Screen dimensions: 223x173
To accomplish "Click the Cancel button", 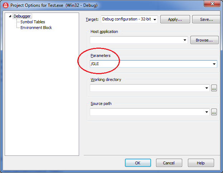I will [169, 163].
